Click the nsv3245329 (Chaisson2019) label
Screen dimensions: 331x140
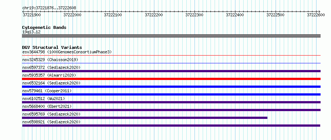pyautogui.click(x=50, y=60)
